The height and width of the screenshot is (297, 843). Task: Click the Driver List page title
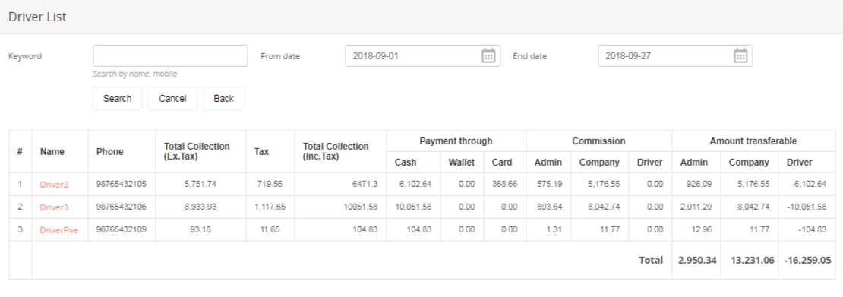(37, 17)
